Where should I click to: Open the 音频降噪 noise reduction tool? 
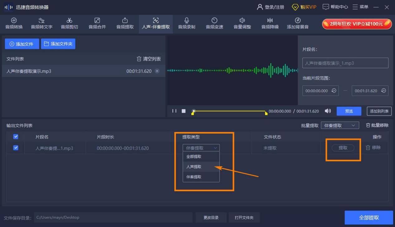tap(270, 24)
